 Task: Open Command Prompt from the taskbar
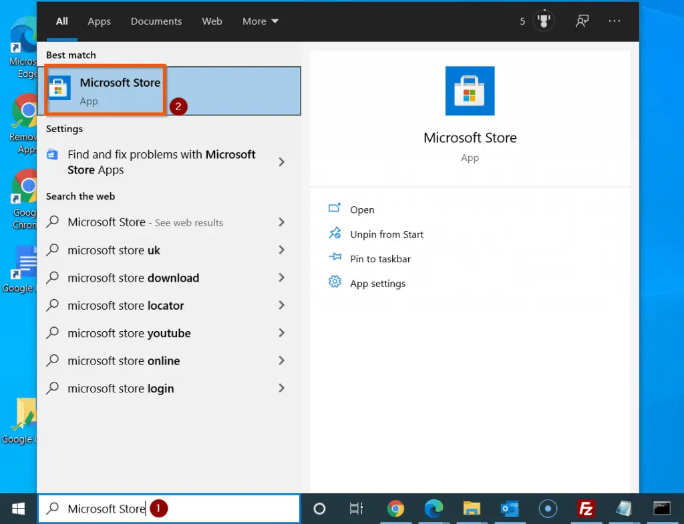(661, 509)
